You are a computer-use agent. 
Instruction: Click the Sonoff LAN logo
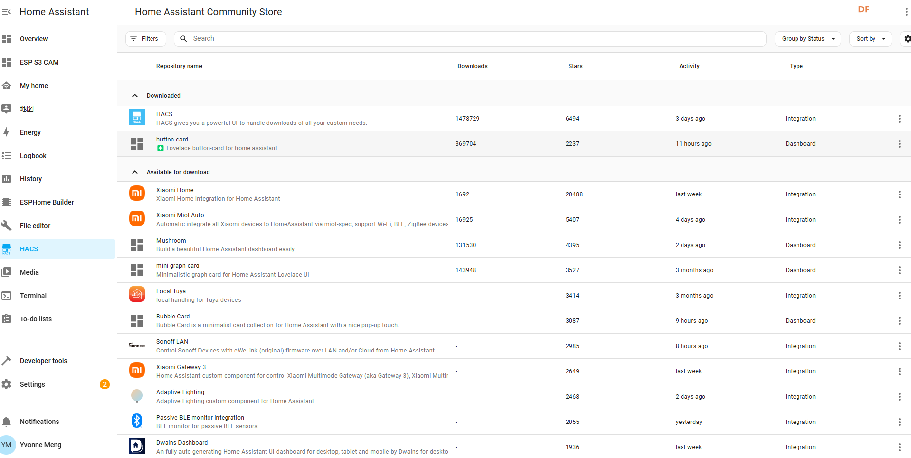137,345
